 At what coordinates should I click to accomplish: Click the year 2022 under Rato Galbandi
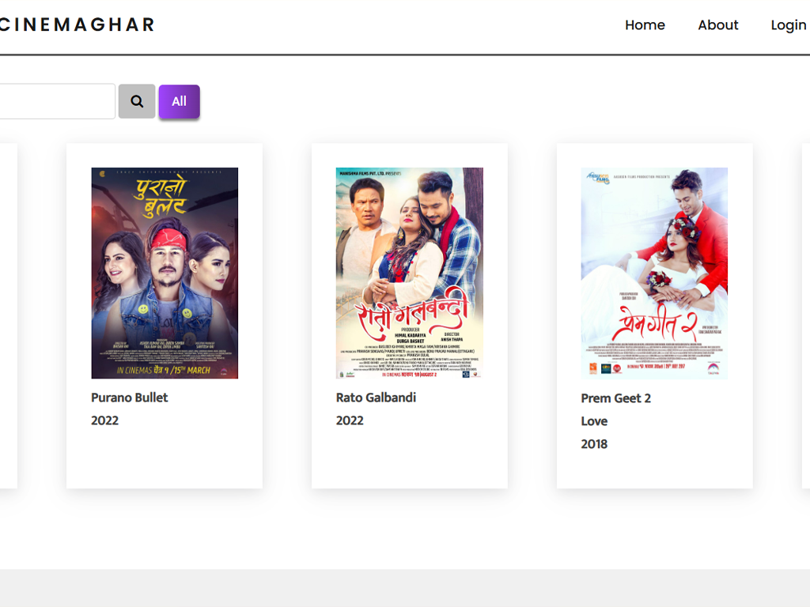[x=350, y=420]
